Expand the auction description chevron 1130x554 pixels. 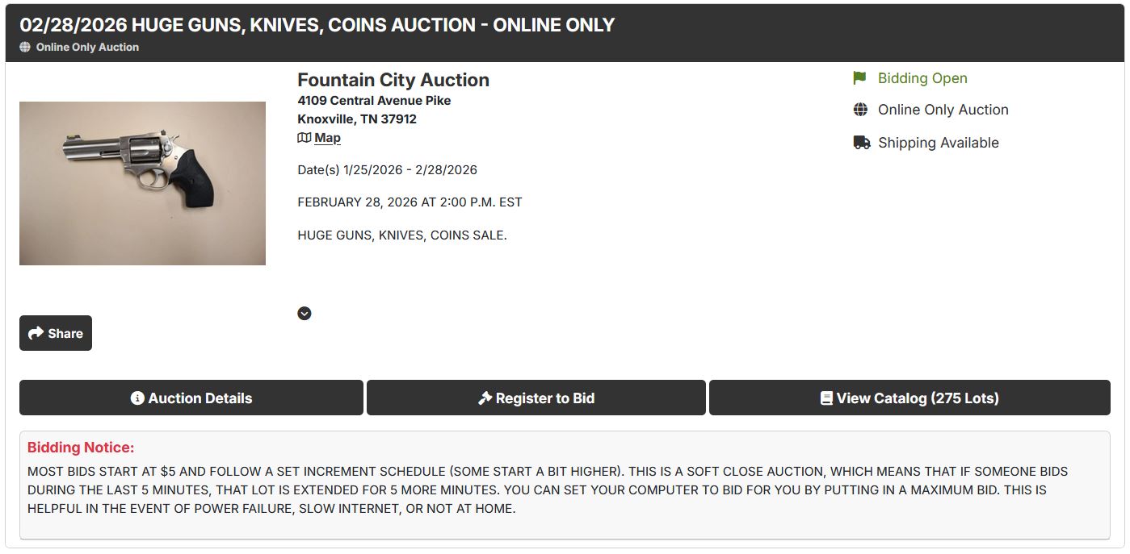click(305, 314)
